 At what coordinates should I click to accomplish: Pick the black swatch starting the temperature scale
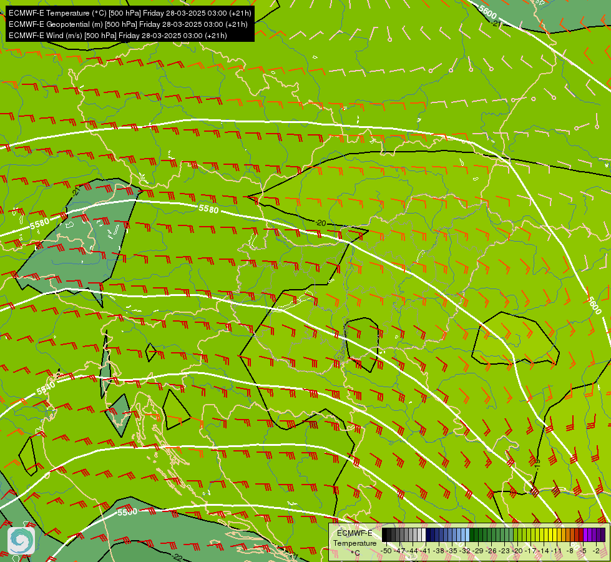point(384,535)
